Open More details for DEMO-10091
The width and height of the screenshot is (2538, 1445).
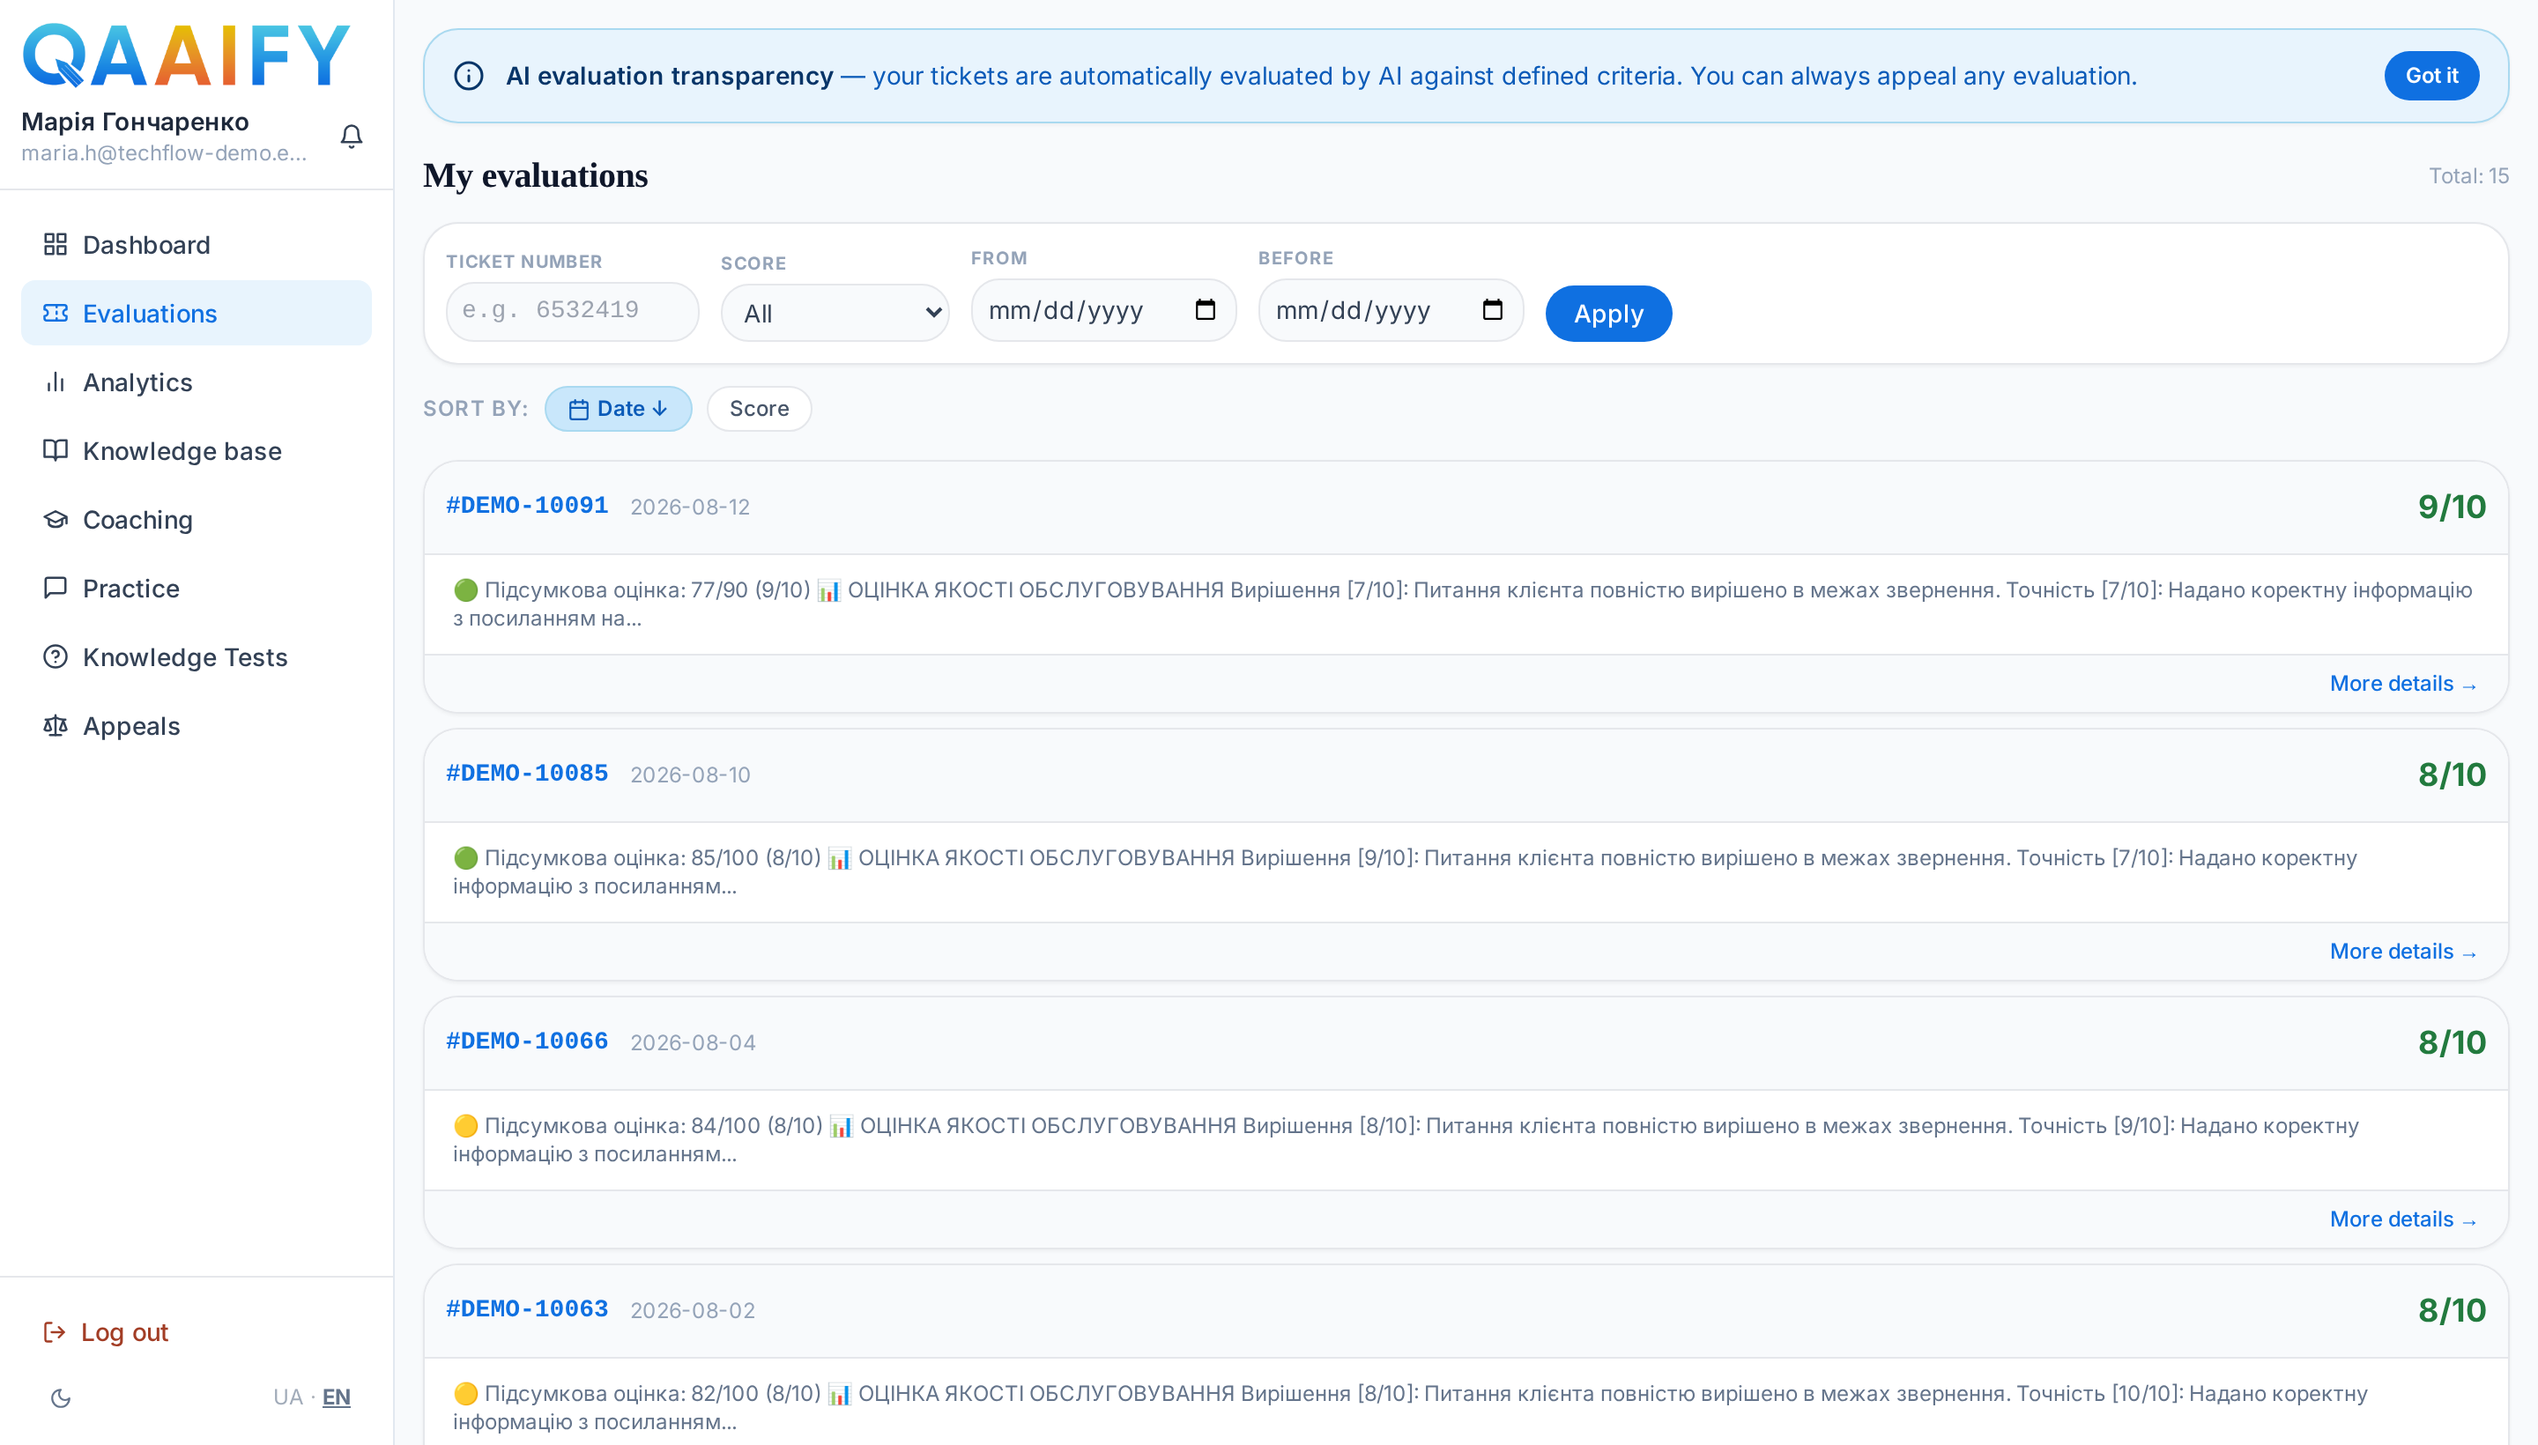(2403, 683)
